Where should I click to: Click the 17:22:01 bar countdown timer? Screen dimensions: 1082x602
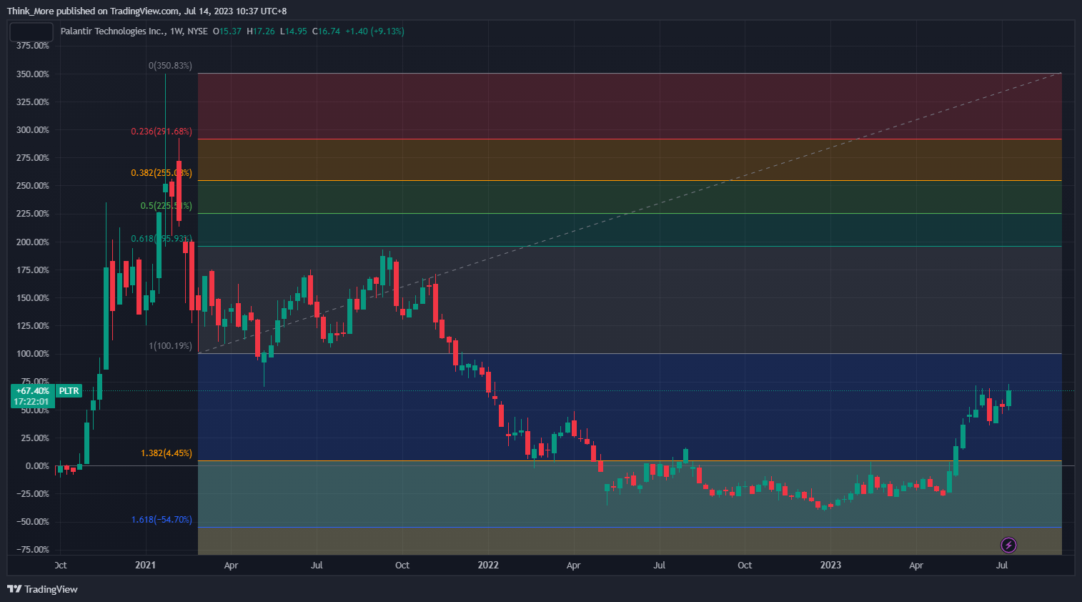(33, 402)
